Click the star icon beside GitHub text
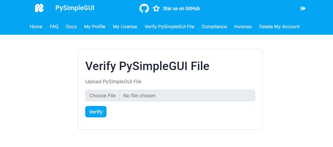 156,8
